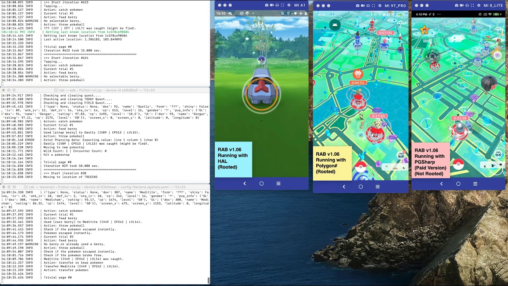Tap the Pokeball above the Pokemon on MI A1
This screenshot has width=508, height=286.
pos(261,60)
